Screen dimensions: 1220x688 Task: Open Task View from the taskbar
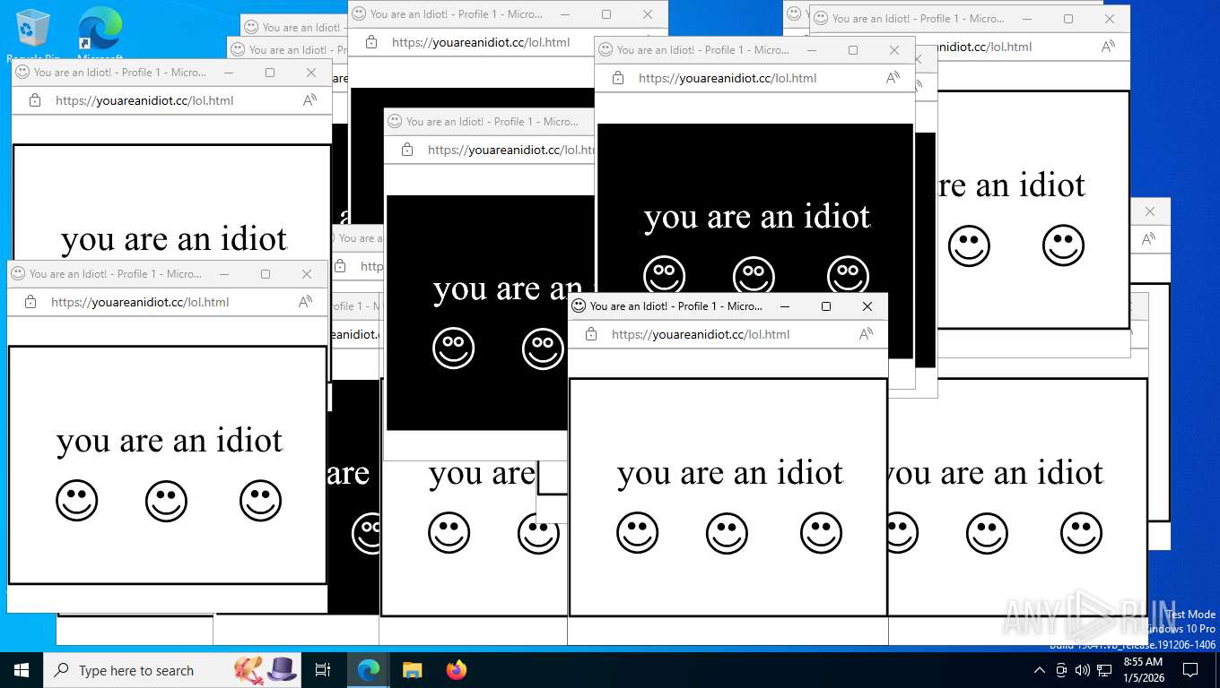click(x=323, y=670)
